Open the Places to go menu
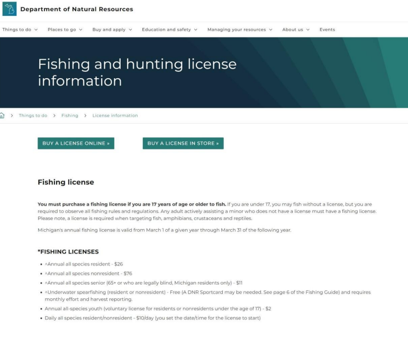 [x=62, y=30]
